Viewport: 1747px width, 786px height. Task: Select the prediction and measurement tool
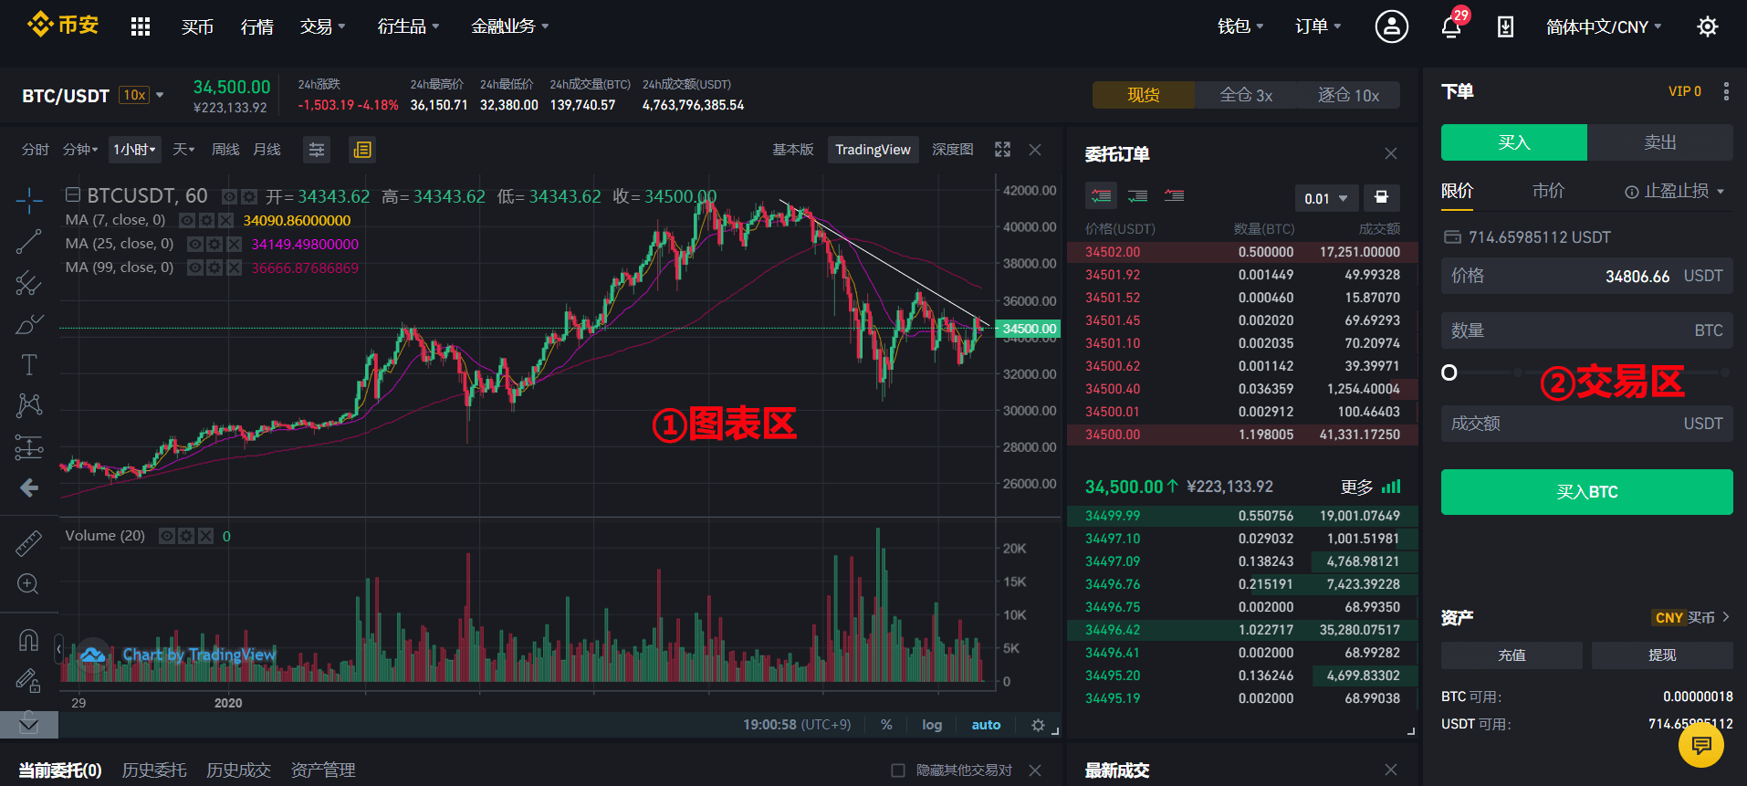pyautogui.click(x=29, y=446)
